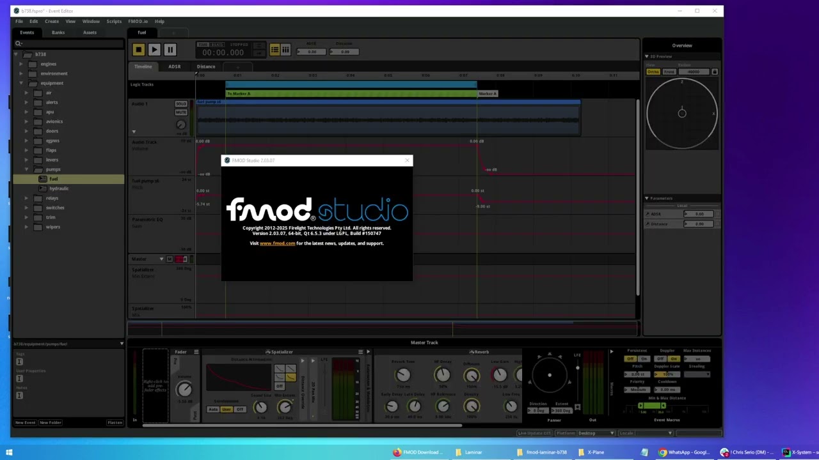Open the Create menu
Image resolution: width=819 pixels, height=460 pixels.
[x=52, y=21]
